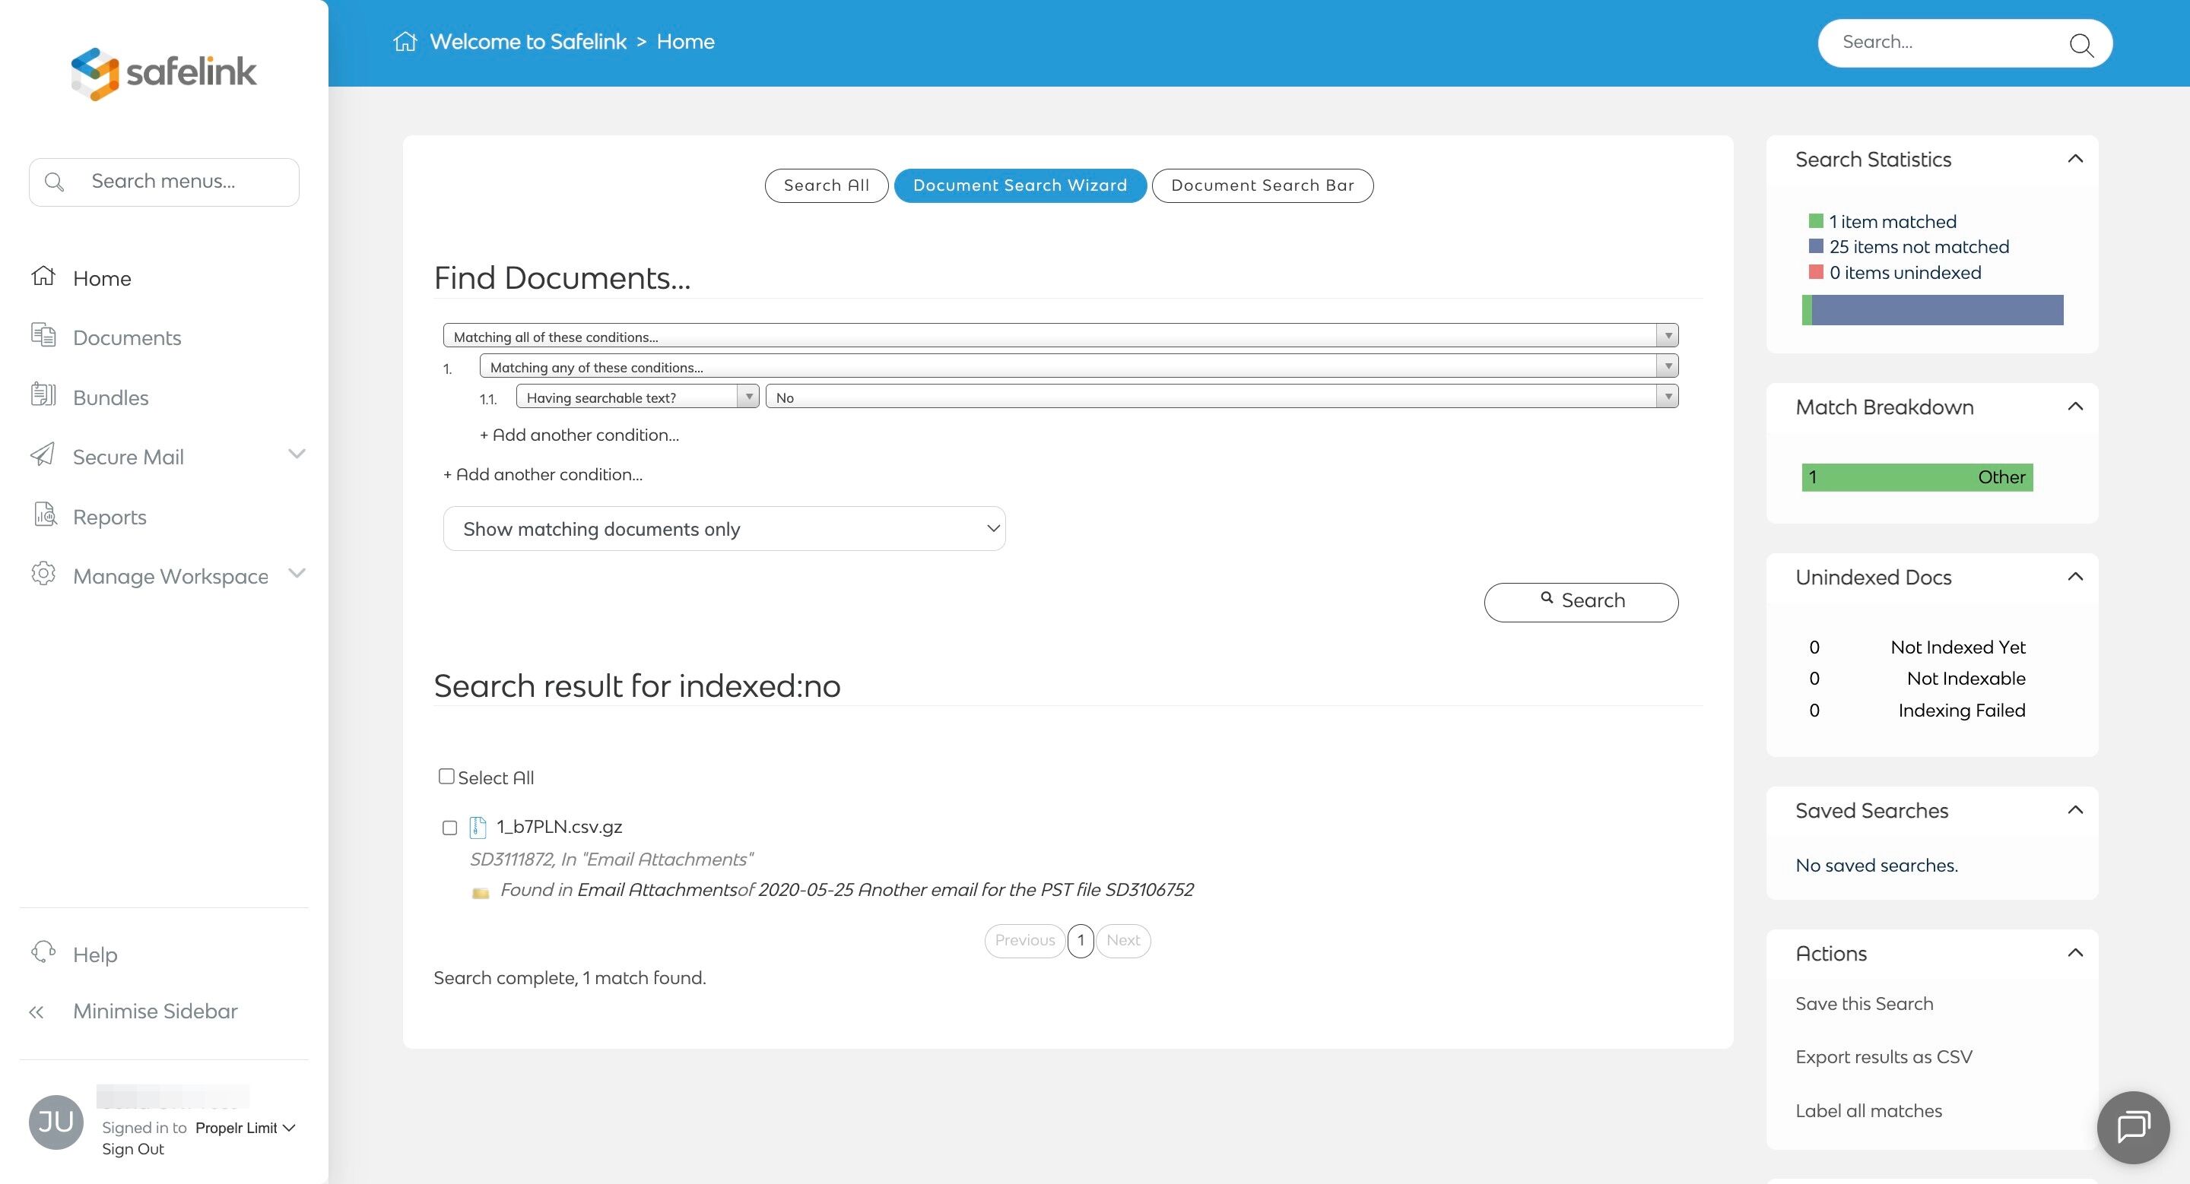Image resolution: width=2190 pixels, height=1184 pixels.
Task: Tick the Select All checkbox
Action: [x=446, y=777]
